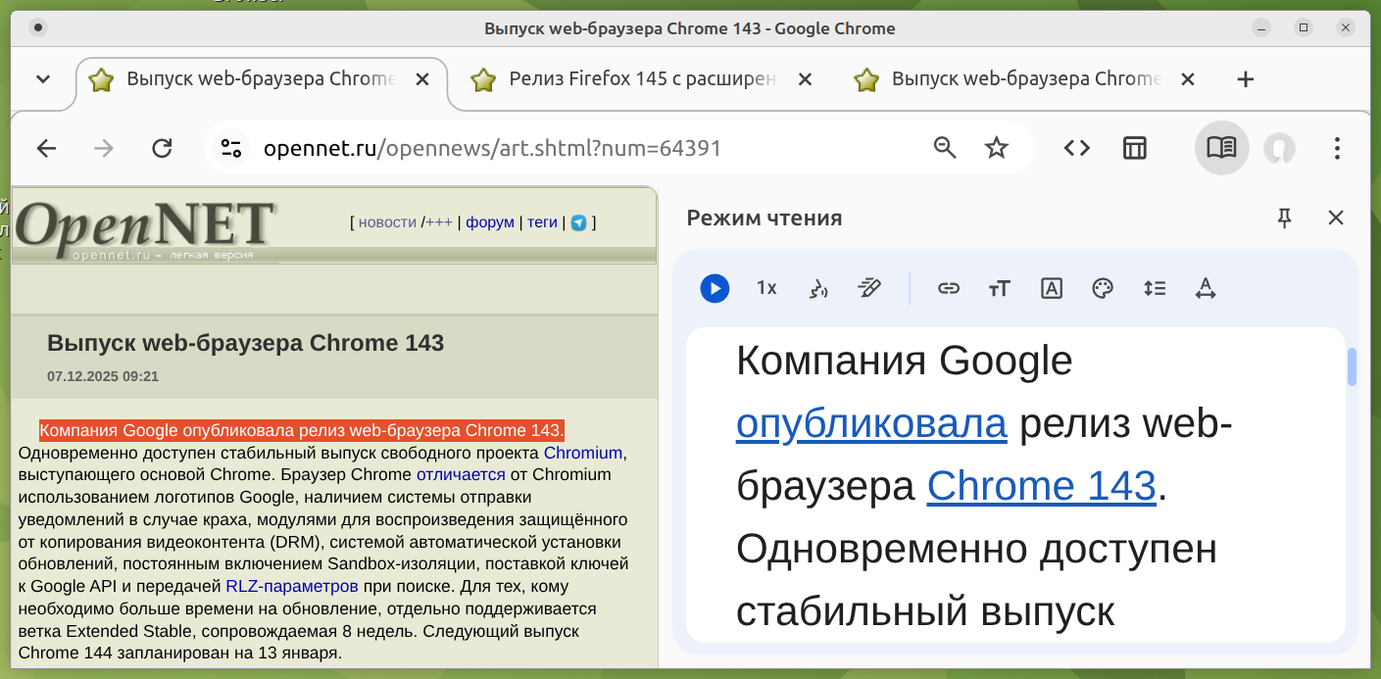The image size is (1381, 679).
Task: Close the first active Chrome 143 tab
Action: tap(422, 79)
